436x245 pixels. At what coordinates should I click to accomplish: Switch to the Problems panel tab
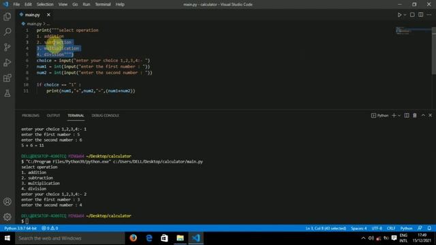tap(31, 116)
